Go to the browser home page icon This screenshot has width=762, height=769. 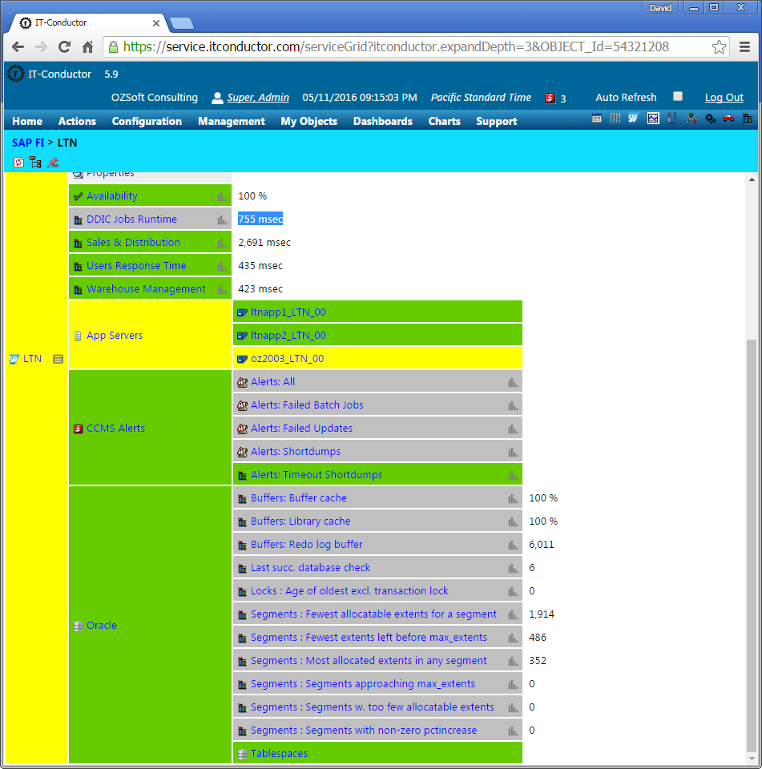point(88,47)
